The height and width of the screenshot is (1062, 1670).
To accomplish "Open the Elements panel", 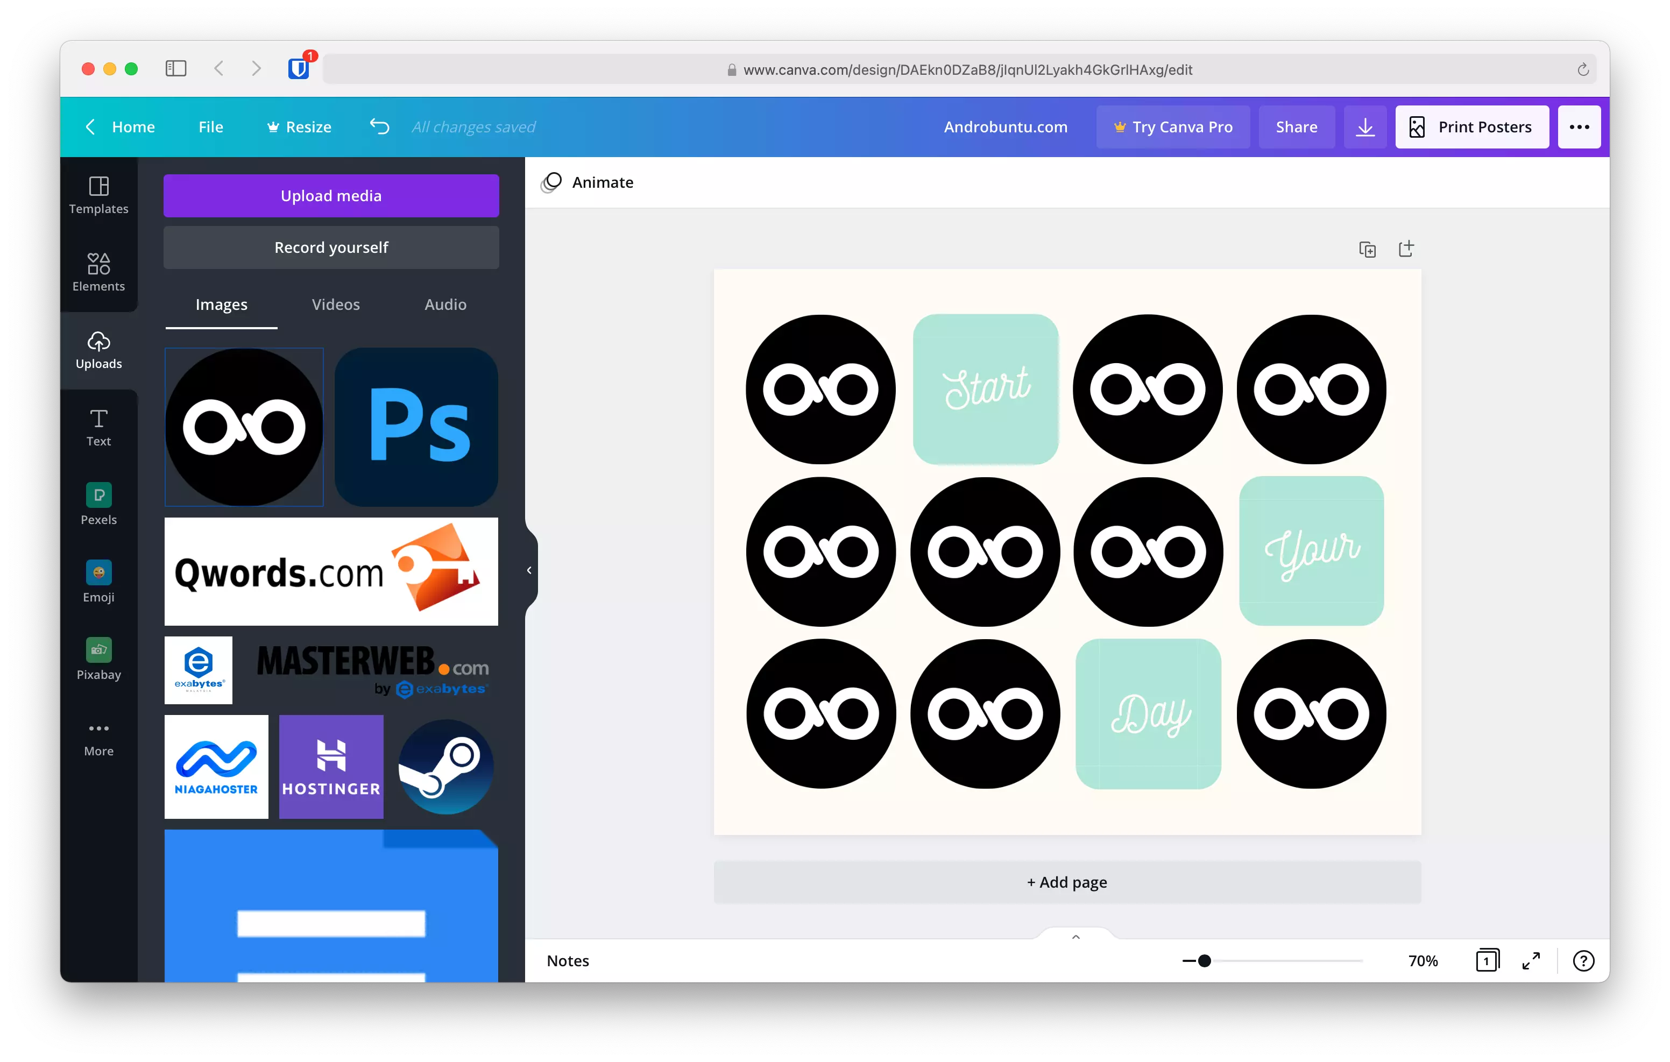I will pyautogui.click(x=98, y=272).
